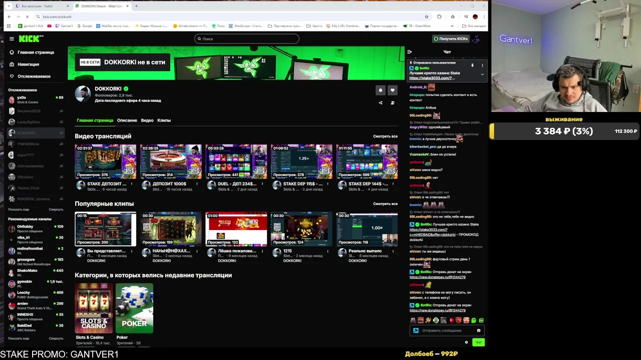Open POKEROK_streams followed channel
Image resolution: width=641 pixels, height=360 pixels.
click(x=35, y=199)
